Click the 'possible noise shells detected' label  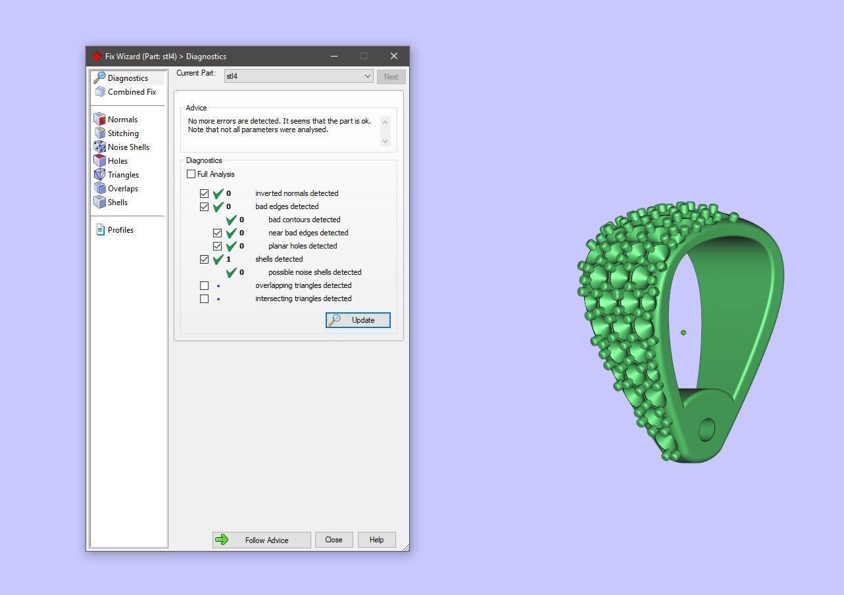tap(314, 272)
